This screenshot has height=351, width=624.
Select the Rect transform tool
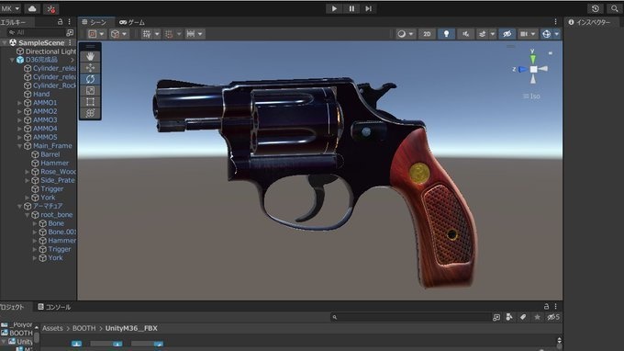[x=90, y=102]
